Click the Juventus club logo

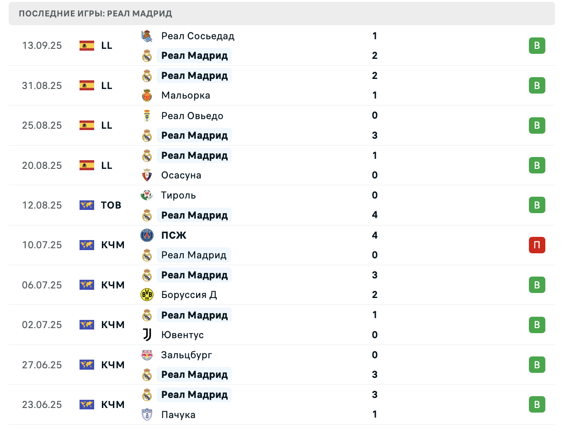147,335
